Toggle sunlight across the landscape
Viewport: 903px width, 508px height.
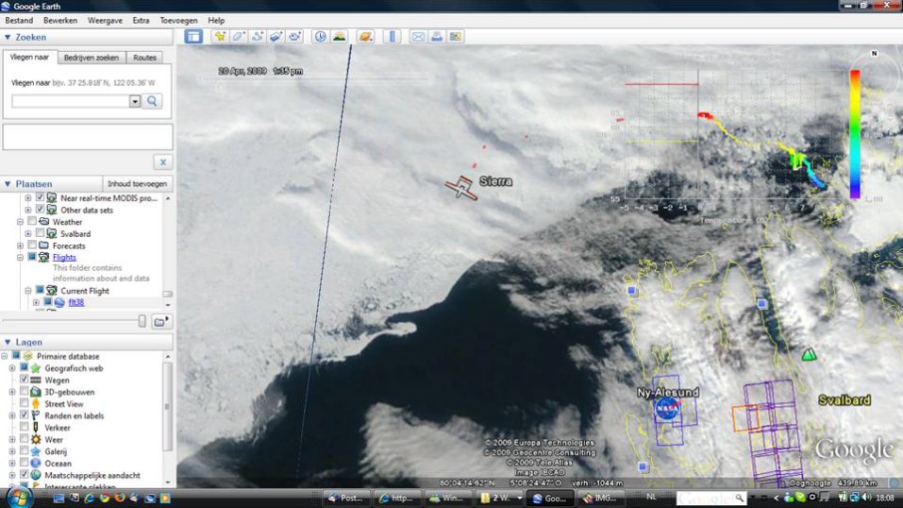[x=339, y=36]
